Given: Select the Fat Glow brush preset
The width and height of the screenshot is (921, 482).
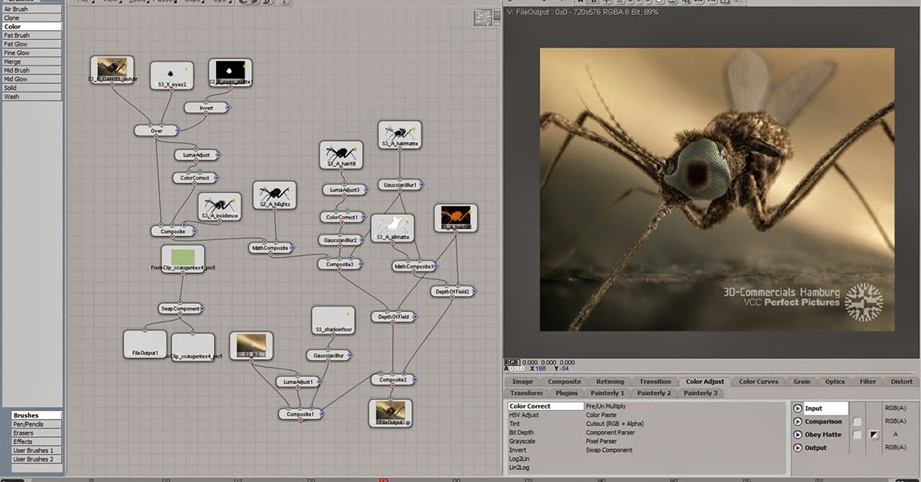Looking at the screenshot, I should coord(32,44).
